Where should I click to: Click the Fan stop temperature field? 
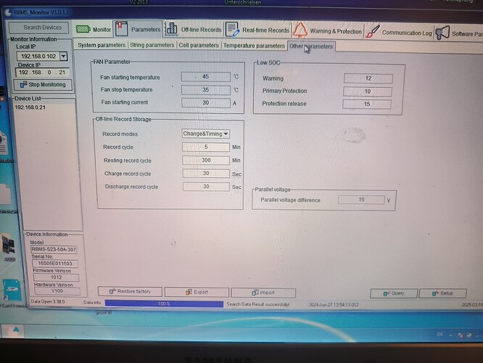click(x=206, y=90)
